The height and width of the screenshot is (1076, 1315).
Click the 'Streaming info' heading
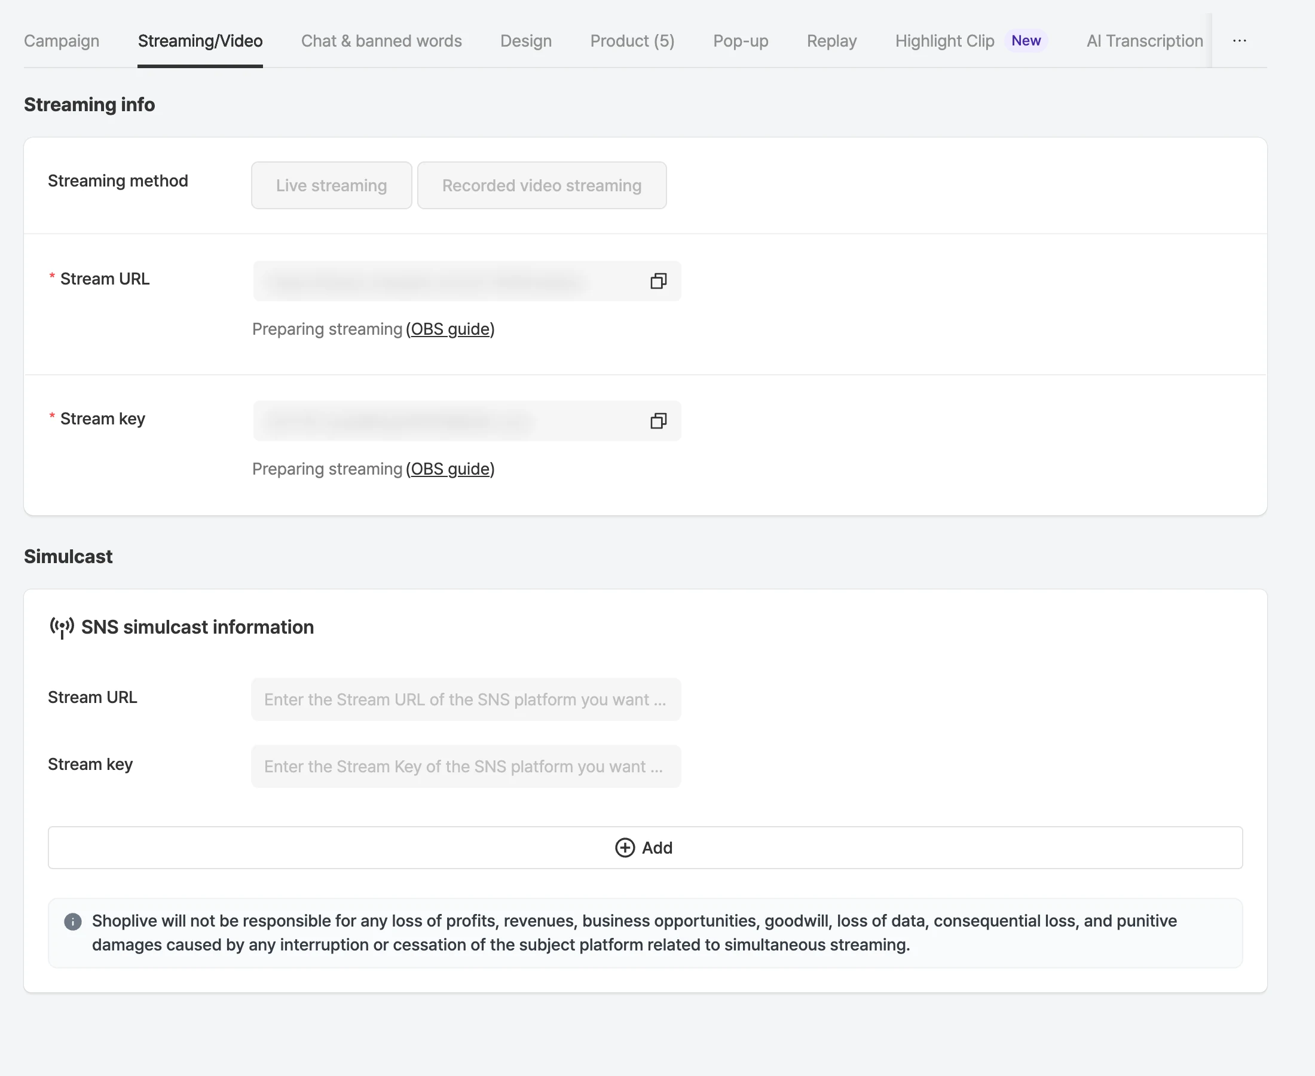(x=89, y=105)
